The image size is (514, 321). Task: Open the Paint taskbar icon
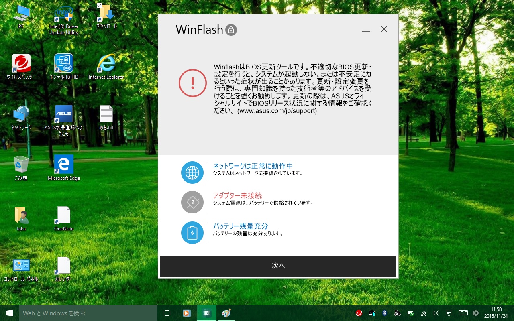[x=227, y=313]
